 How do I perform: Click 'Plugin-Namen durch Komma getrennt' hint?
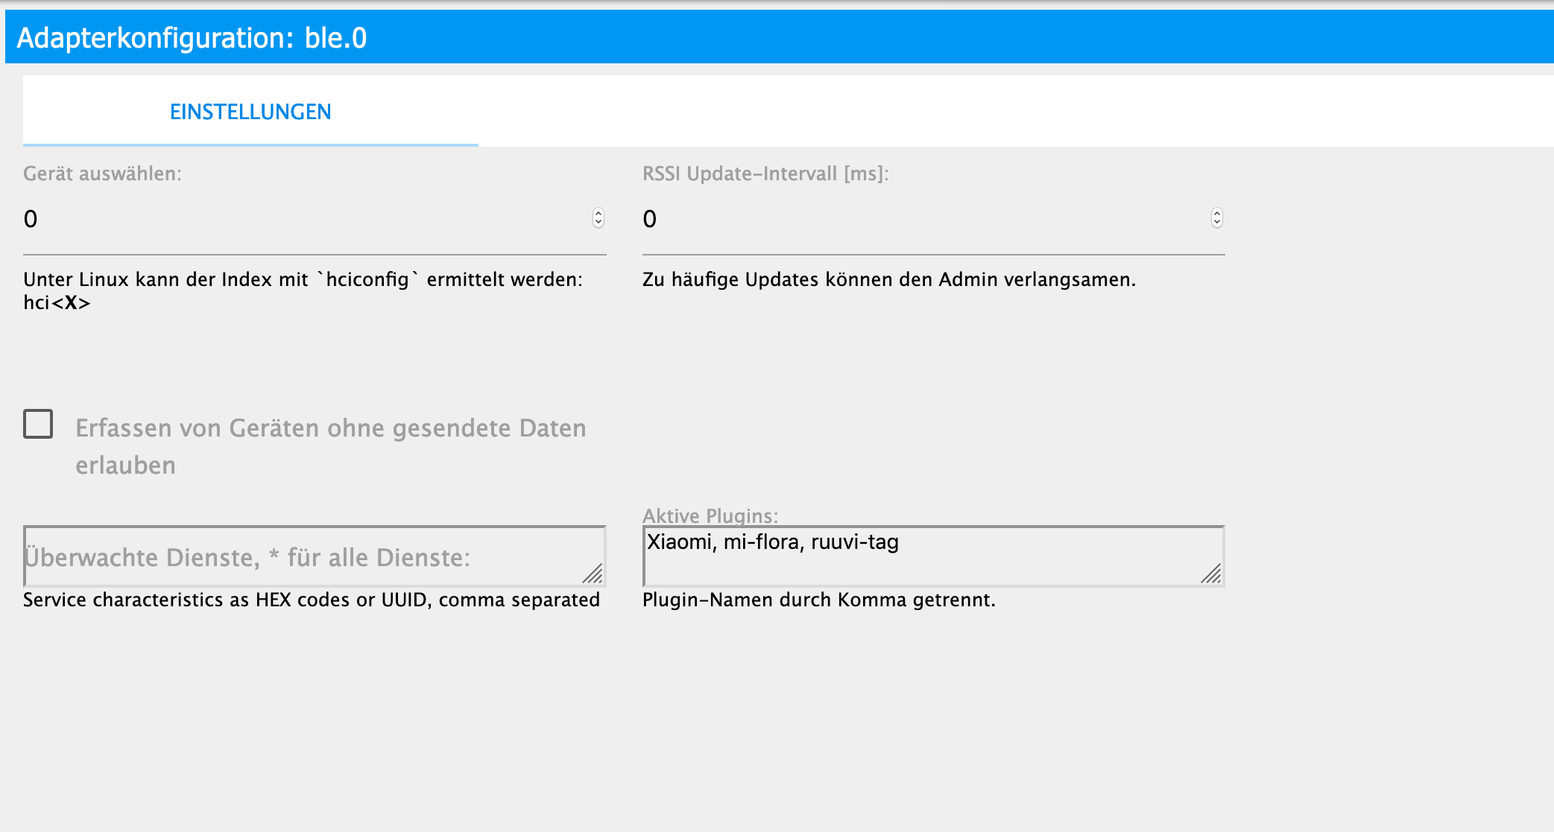click(818, 600)
